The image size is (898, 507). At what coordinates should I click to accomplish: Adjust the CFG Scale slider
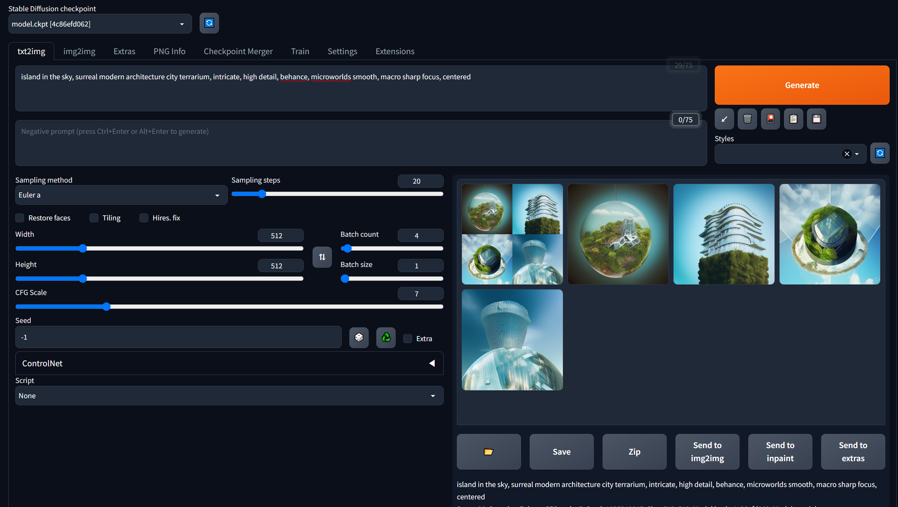click(106, 307)
